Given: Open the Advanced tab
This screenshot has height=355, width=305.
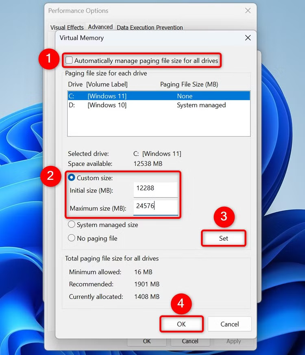Looking at the screenshot, I should pos(100,27).
